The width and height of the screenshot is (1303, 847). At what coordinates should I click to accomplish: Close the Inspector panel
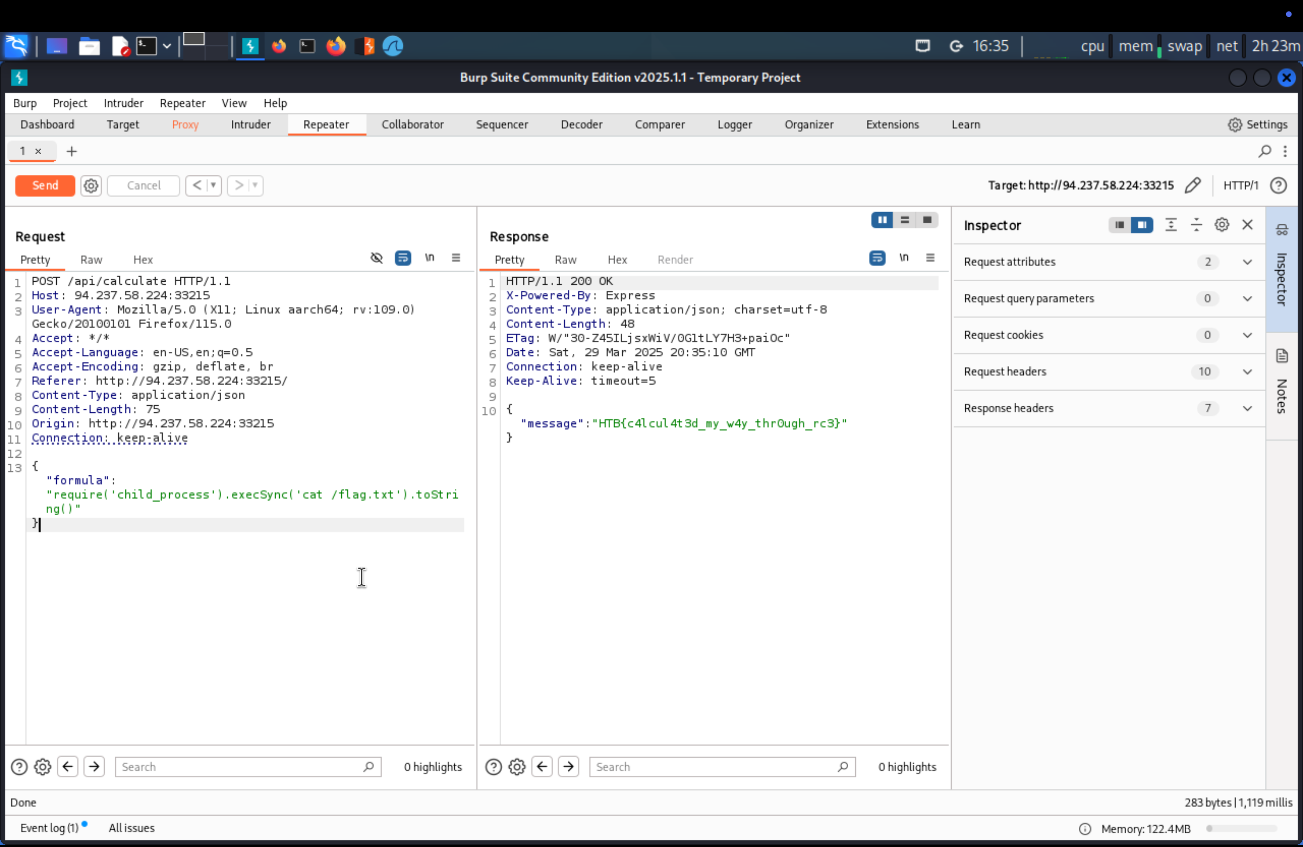1247,225
